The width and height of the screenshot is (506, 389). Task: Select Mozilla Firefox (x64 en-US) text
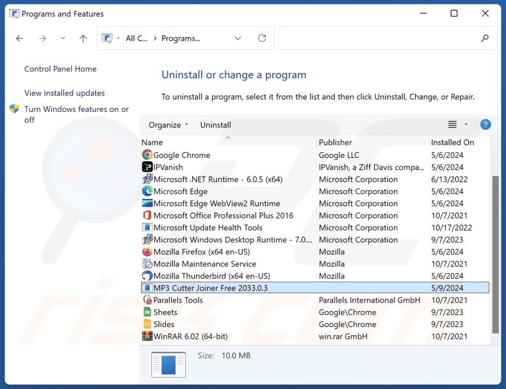pyautogui.click(x=202, y=252)
